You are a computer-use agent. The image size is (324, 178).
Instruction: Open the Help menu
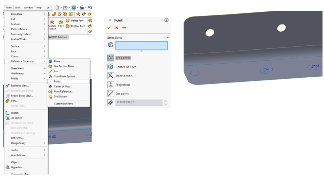point(39,8)
